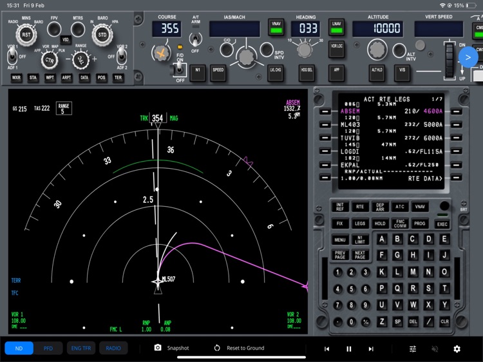Toggle the VOR 1 / ADF 1 switch
This screenshot has width=483, height=362.
pos(12,57)
